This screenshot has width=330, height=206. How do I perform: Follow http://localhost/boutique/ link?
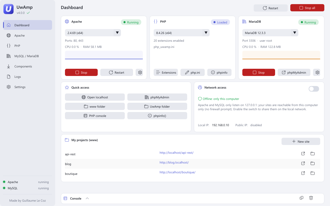(177, 172)
